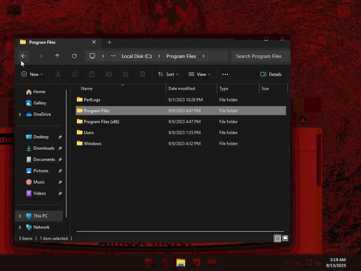This screenshot has width=361, height=271.
Task: Open File Explorer from the taskbar
Action: [181, 263]
